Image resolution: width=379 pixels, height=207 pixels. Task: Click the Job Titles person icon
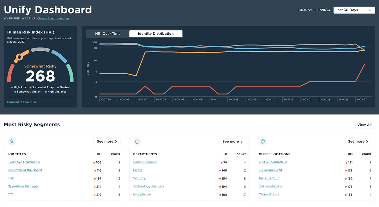[12, 142]
